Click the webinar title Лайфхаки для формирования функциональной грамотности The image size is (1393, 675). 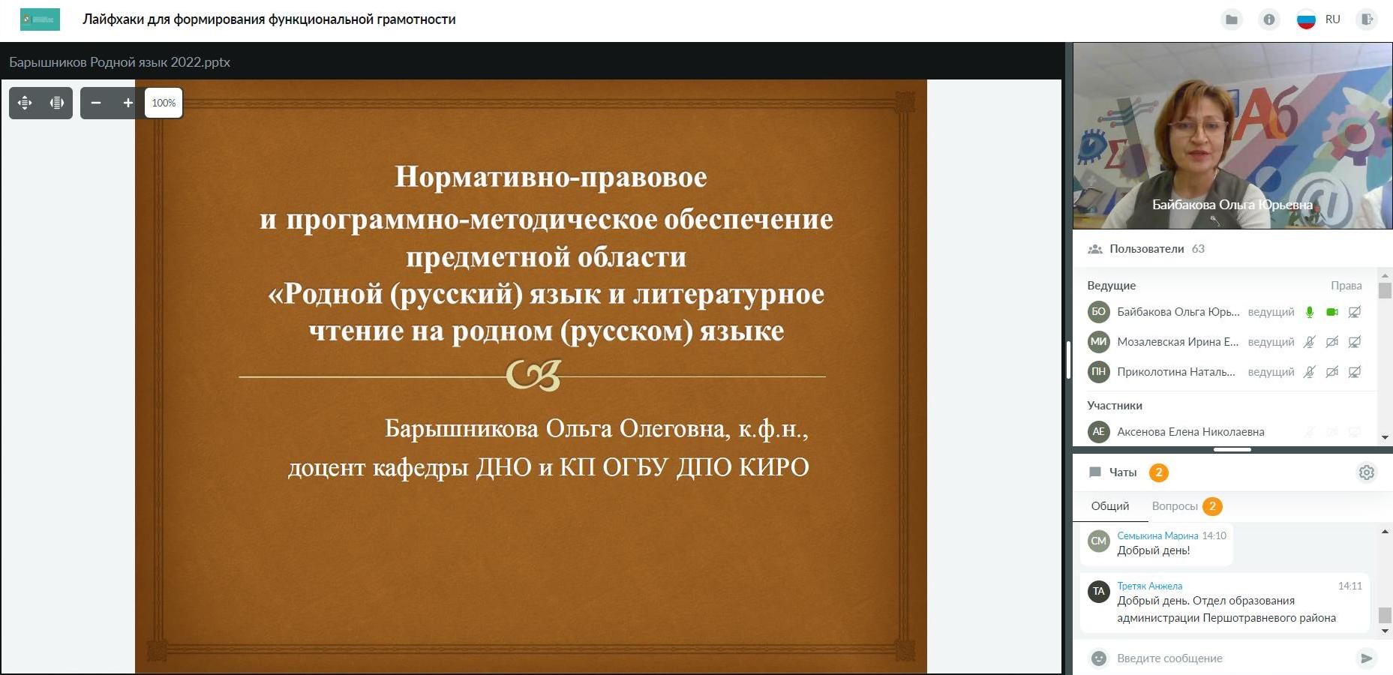pyautogui.click(x=269, y=19)
